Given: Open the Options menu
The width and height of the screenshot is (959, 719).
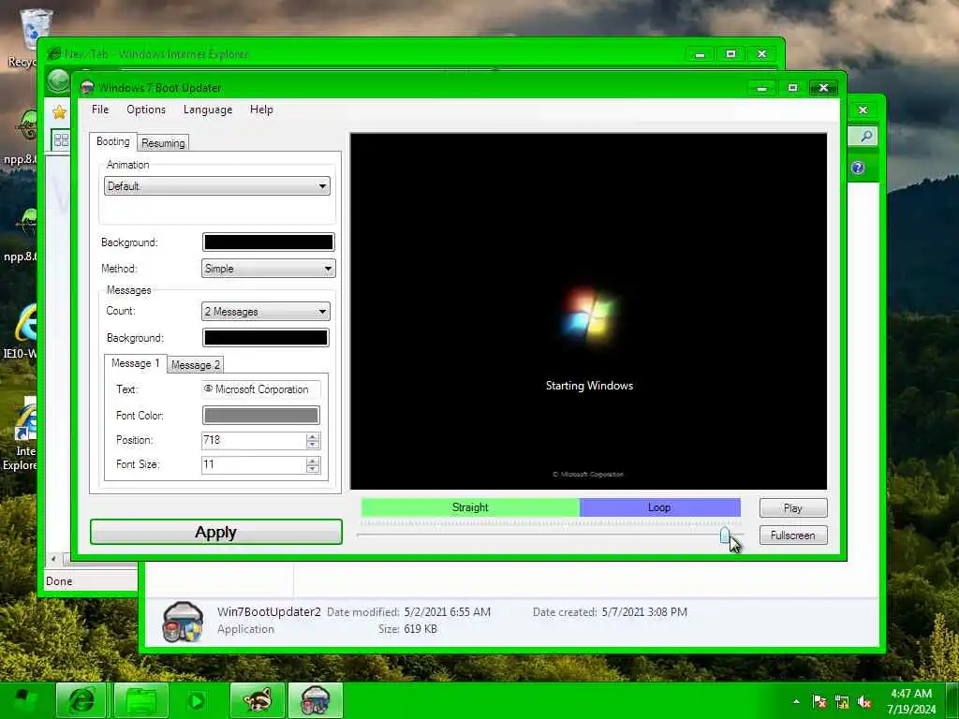Looking at the screenshot, I should (x=145, y=110).
